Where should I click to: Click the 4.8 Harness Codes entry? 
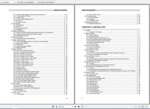tap(112, 72)
